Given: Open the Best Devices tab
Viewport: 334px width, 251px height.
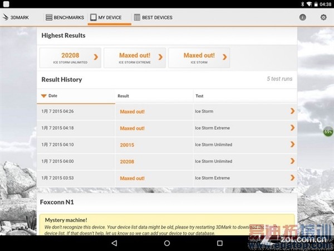Looking at the screenshot, I should pyautogui.click(x=153, y=17).
